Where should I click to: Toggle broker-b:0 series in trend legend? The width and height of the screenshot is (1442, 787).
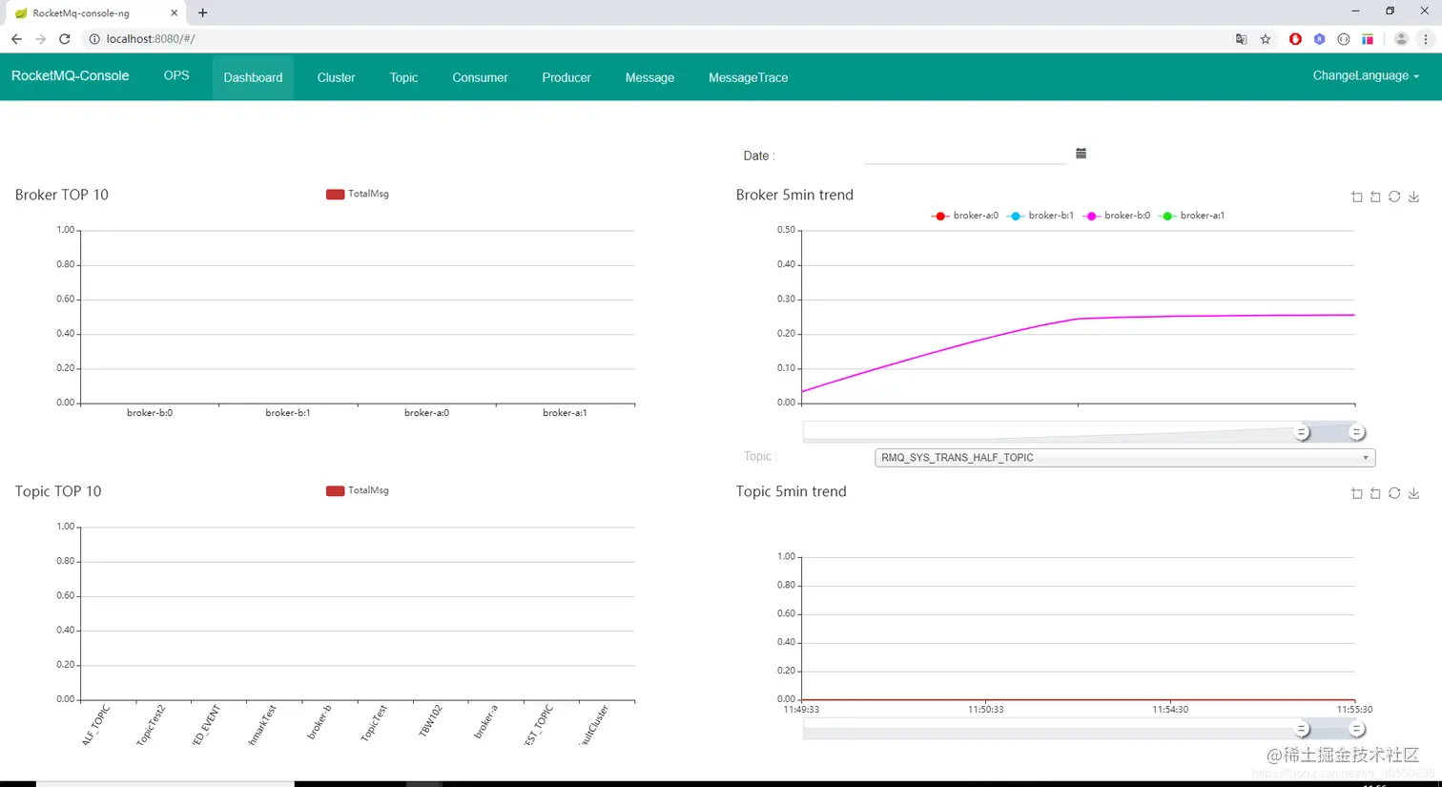1117,216
